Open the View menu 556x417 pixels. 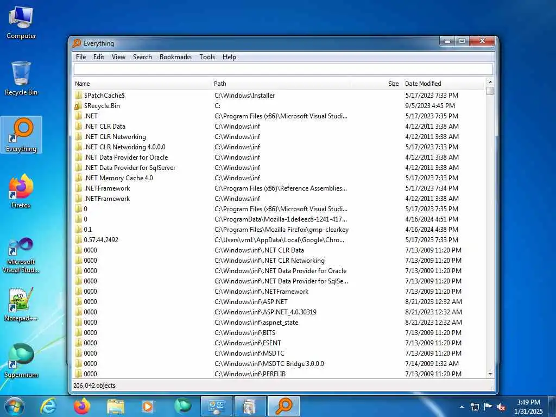tap(118, 56)
